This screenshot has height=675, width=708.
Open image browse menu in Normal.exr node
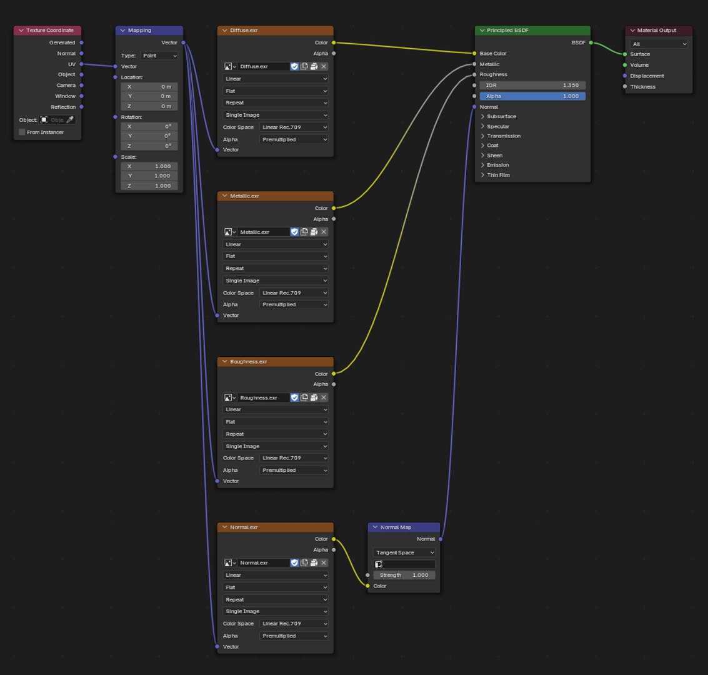pyautogui.click(x=230, y=563)
